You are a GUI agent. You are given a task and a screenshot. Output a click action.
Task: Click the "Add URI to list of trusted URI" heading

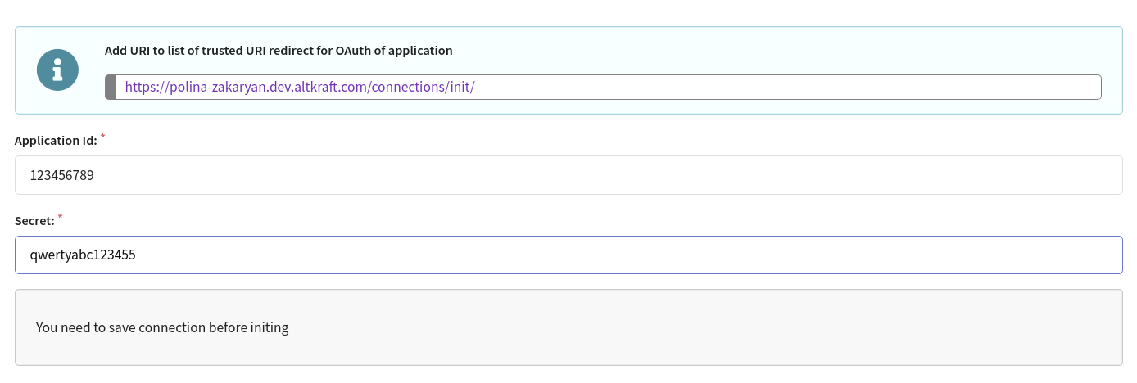(x=196, y=51)
